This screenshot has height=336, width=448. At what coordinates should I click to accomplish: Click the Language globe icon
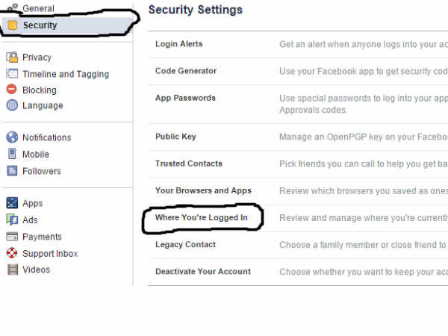12,105
